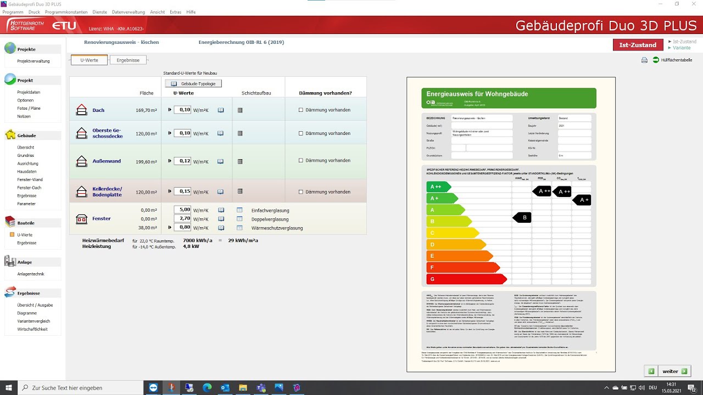This screenshot has width=703, height=395.
Task: Click the green A++ rating bar
Action: coord(438,187)
